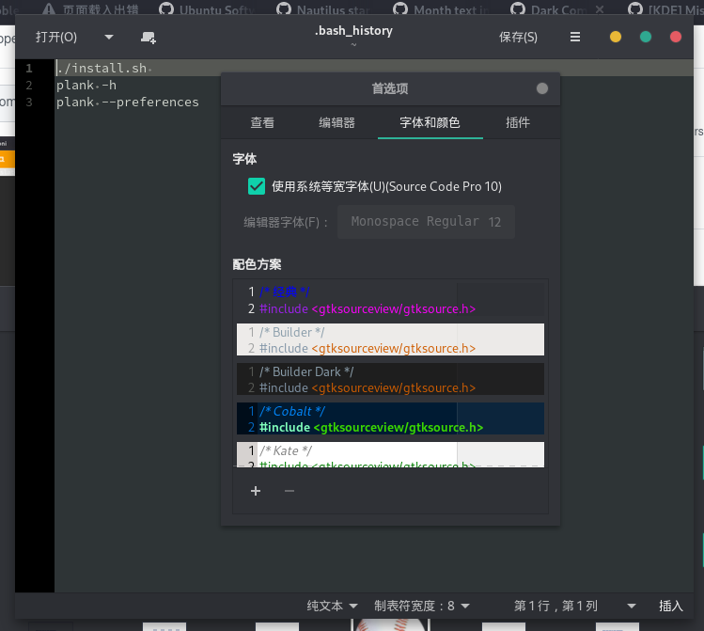Minimize gedit with the yellow button
This screenshot has width=704, height=631.
pos(616,37)
